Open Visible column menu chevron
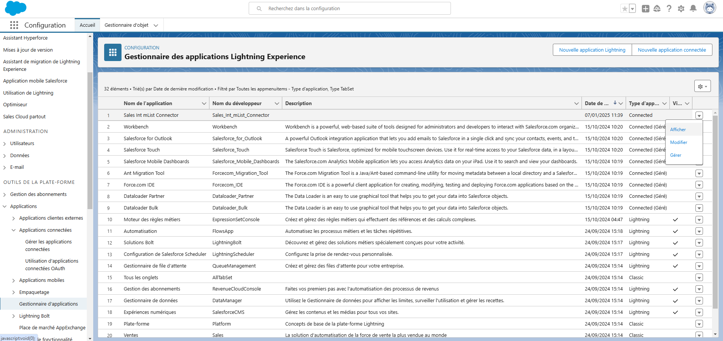This screenshot has width=723, height=341. 688,104
